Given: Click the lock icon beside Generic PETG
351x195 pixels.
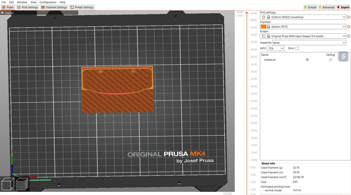Looking at the screenshot, I should 269,27.
